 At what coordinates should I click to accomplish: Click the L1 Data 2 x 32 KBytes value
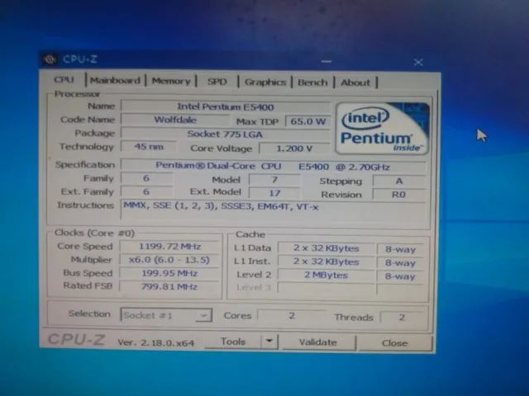326,248
